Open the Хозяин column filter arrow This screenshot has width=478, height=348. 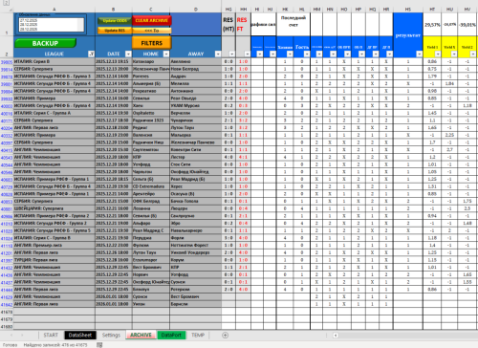tap(290, 54)
